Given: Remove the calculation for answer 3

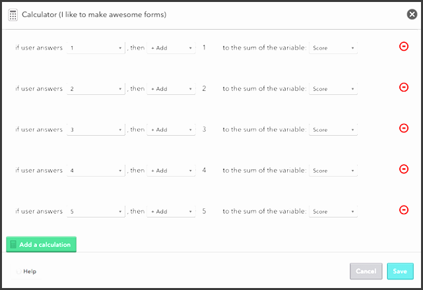Looking at the screenshot, I should (404, 128).
